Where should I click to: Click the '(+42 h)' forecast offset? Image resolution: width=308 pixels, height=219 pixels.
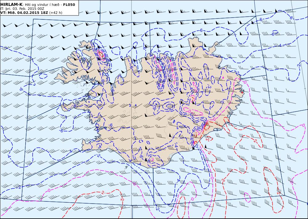click(x=55, y=13)
